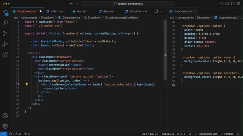Viewport: 243px width, 136px height.
Task: Click the bracket pair colorization braces icon in status bar
Action: 196,134
